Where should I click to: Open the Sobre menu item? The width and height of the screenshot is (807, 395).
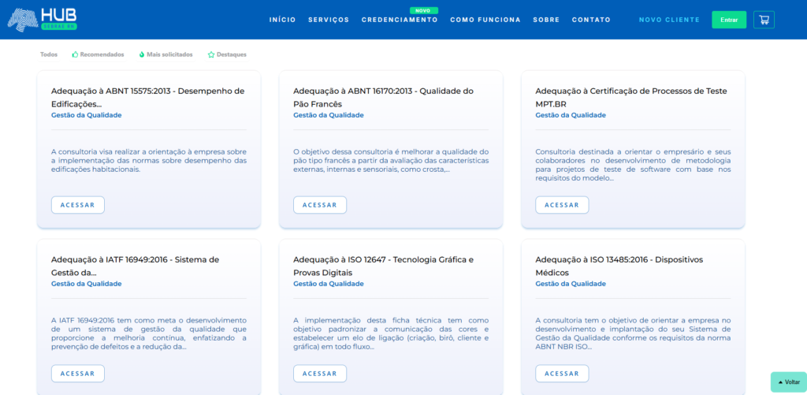[x=546, y=20]
